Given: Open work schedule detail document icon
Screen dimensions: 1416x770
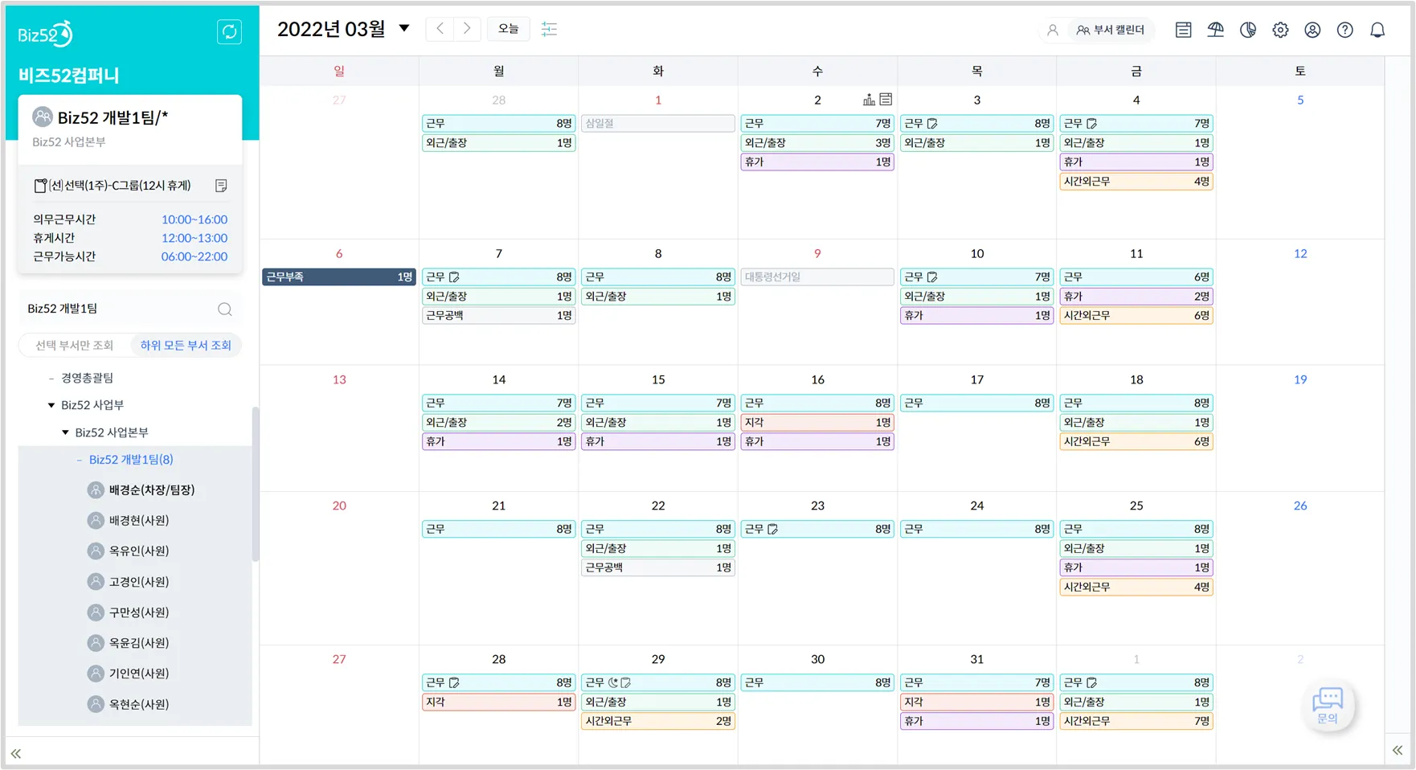Looking at the screenshot, I should coord(221,186).
